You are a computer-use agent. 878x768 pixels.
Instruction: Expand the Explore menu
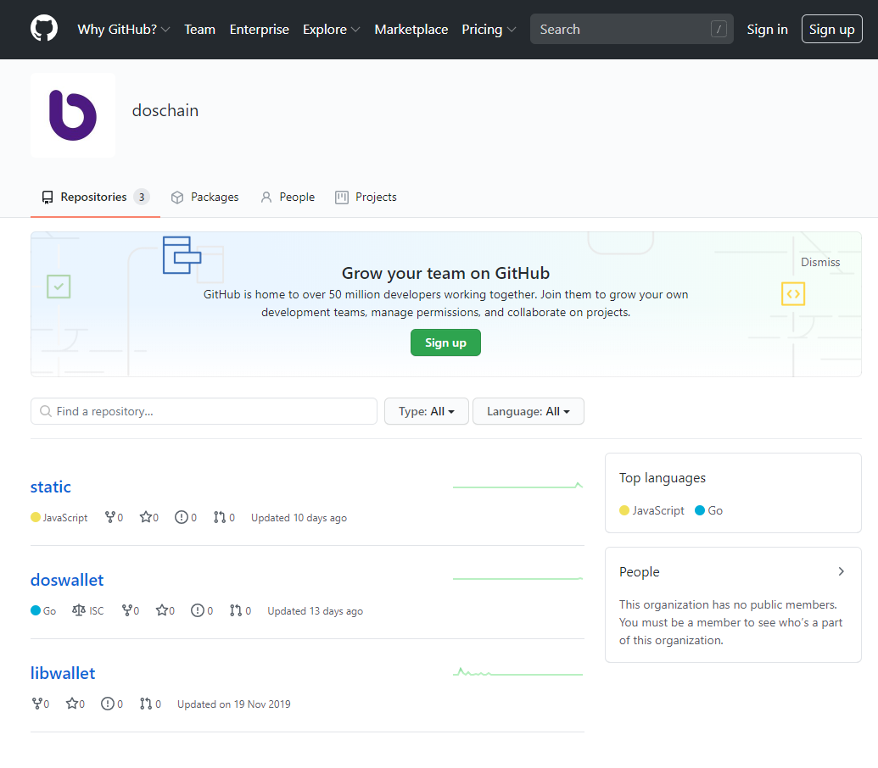332,29
